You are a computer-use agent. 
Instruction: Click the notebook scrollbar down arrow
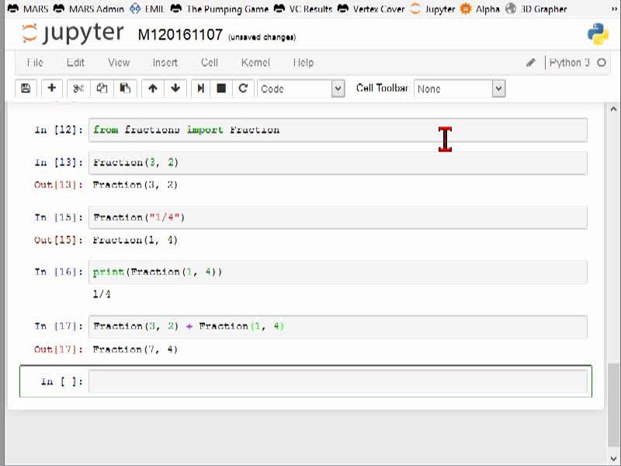613,458
